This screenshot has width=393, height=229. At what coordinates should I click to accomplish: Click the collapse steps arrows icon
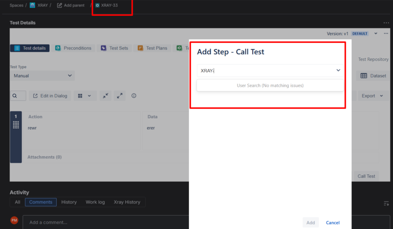pyautogui.click(x=105, y=96)
